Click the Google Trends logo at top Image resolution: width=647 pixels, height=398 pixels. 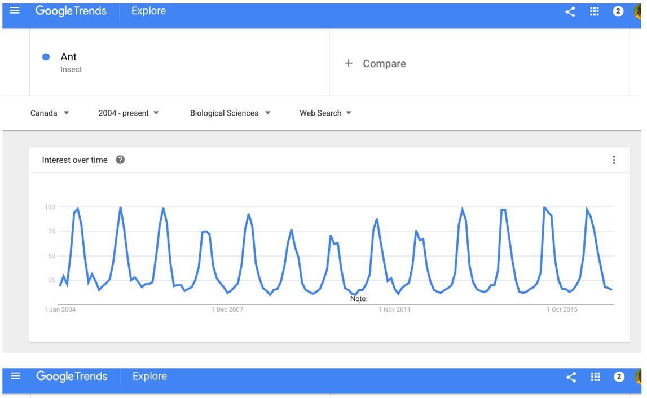coord(71,11)
